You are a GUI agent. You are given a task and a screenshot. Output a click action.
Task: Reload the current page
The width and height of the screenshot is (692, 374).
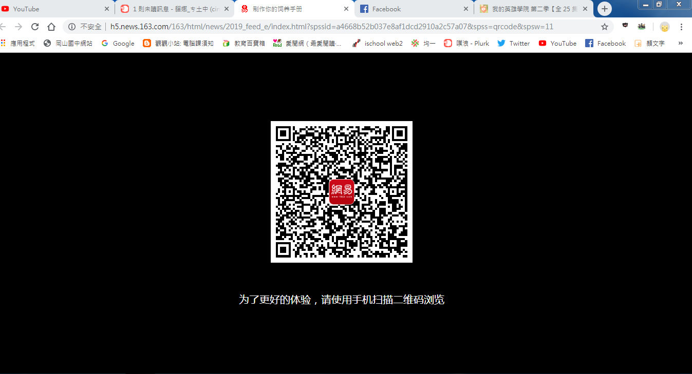35,27
